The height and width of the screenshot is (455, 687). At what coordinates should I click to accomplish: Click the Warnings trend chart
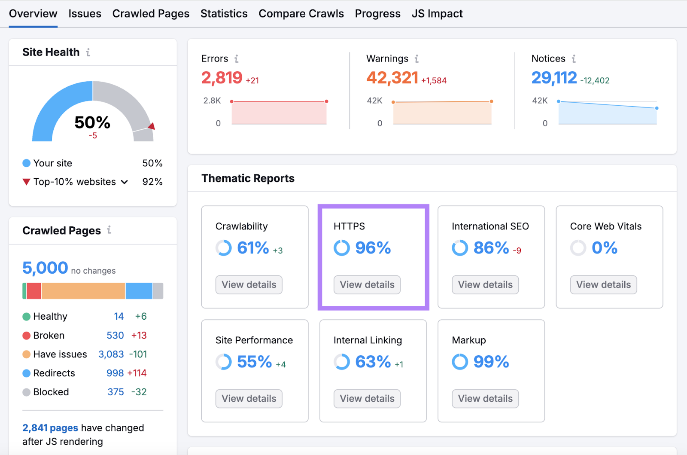coord(442,113)
